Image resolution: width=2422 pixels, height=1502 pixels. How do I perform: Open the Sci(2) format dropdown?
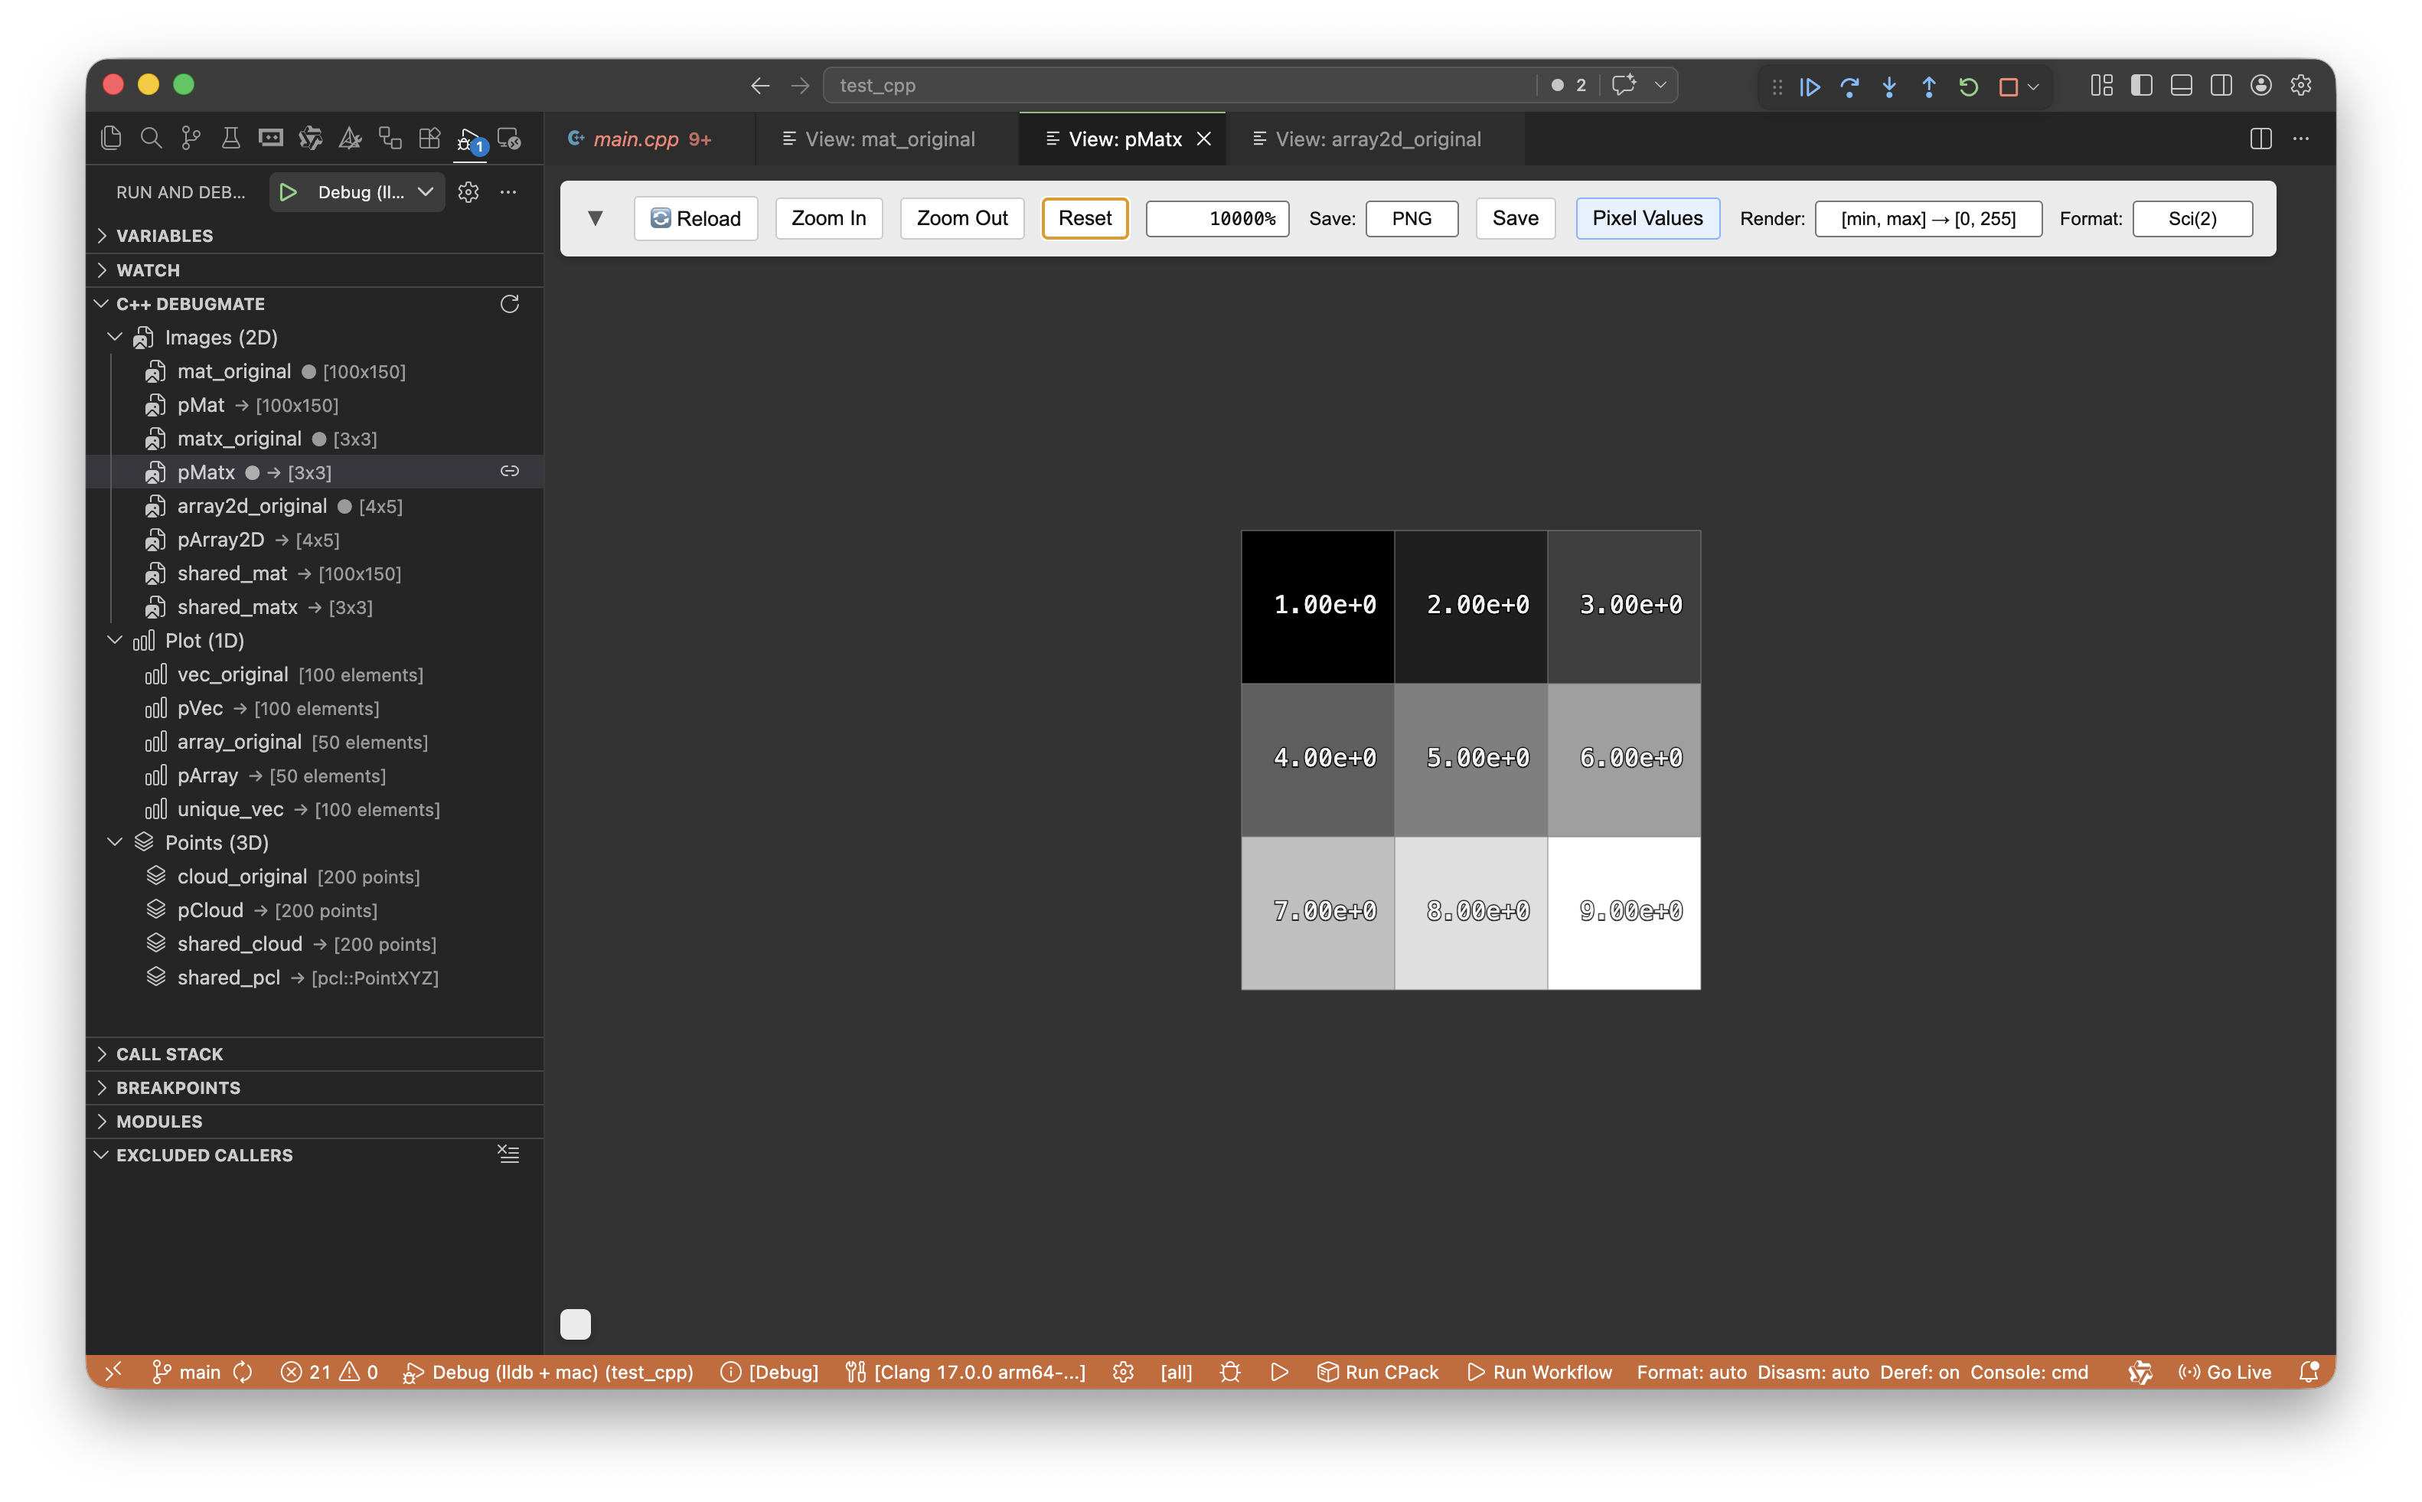pos(2192,218)
